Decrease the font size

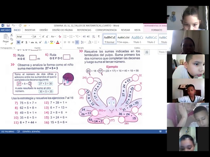[x=47, y=37]
